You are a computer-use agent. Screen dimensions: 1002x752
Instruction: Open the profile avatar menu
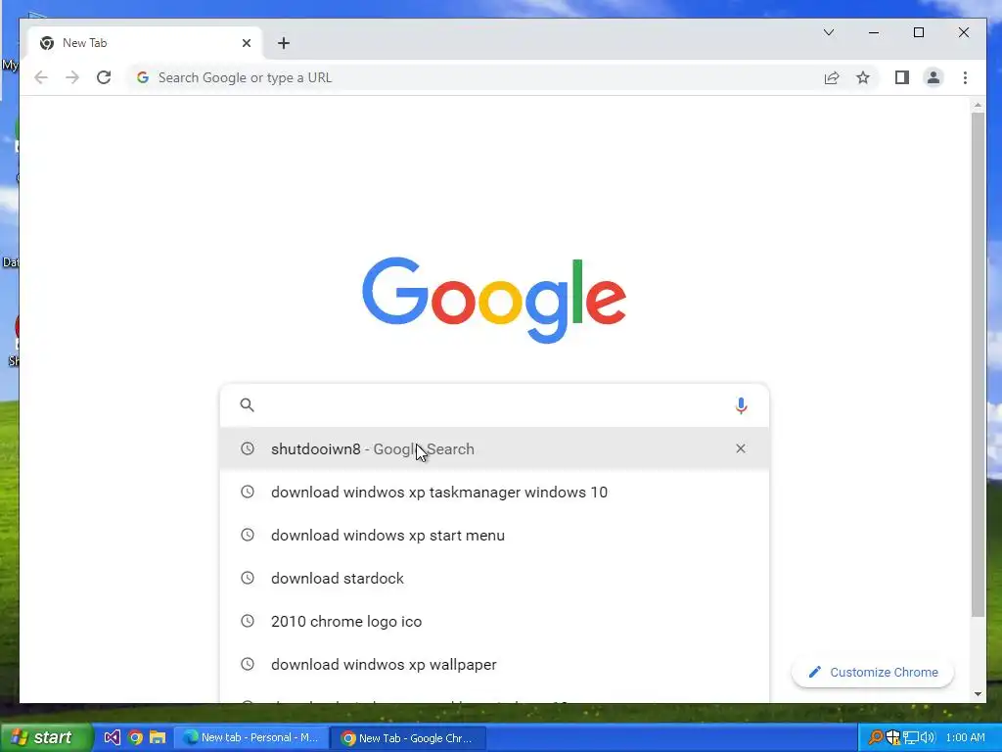pyautogui.click(x=933, y=77)
